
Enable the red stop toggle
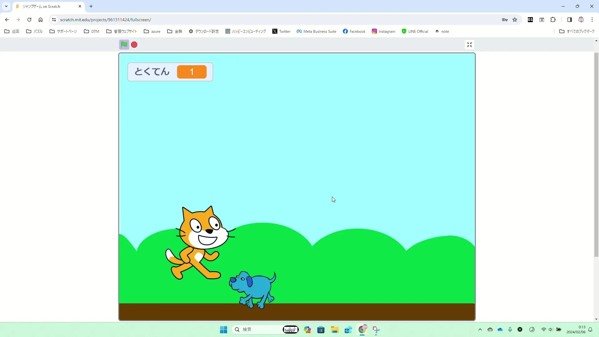(134, 44)
